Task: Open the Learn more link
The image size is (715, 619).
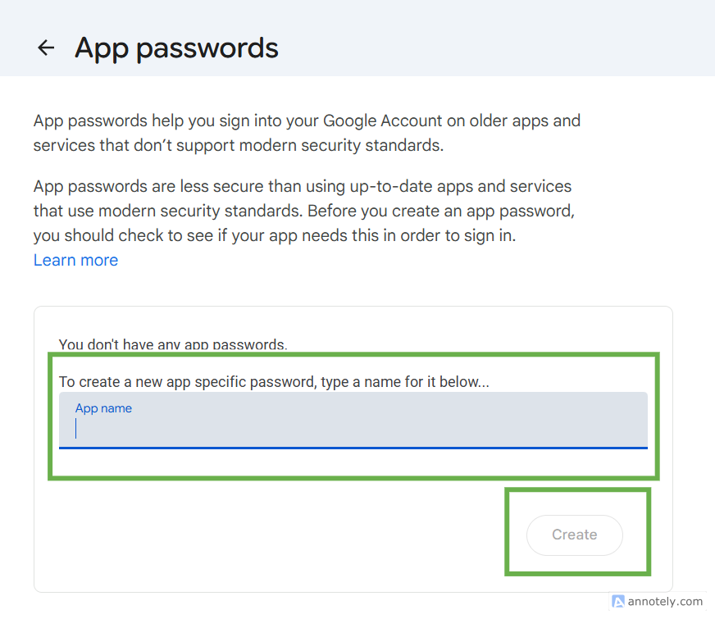Action: [x=75, y=260]
